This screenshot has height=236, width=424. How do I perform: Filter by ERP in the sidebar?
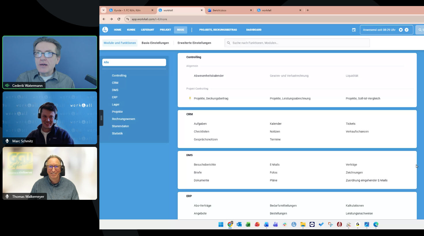(x=115, y=97)
